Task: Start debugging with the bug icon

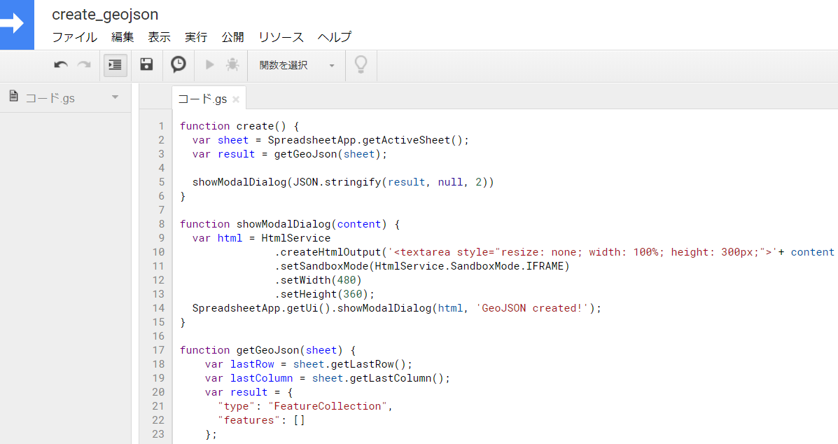Action: [232, 64]
